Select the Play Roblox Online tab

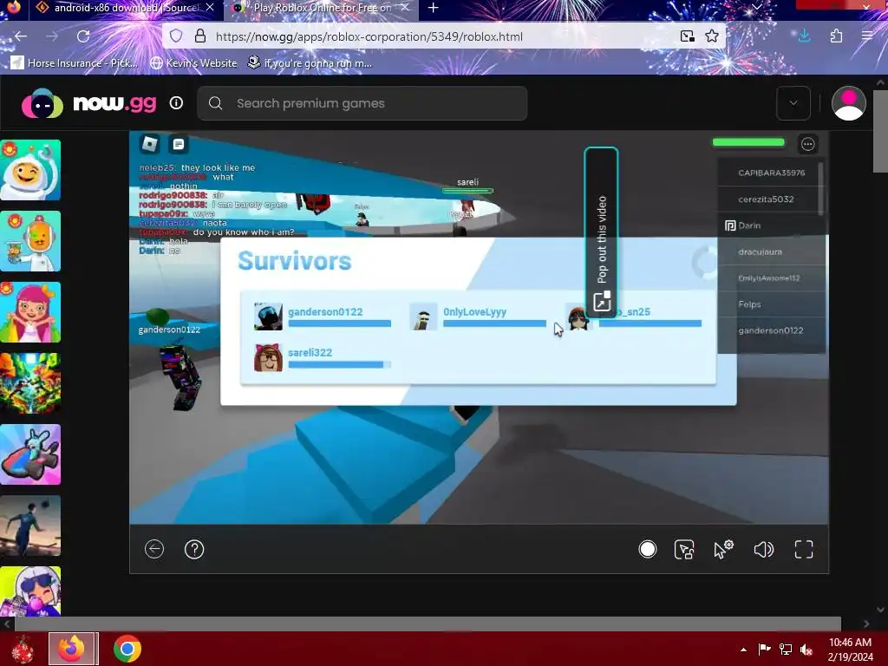pos(321,8)
